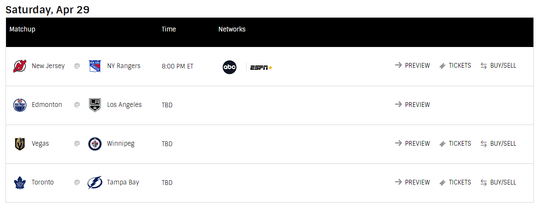Click the Tampa Bay team name

coord(123,182)
